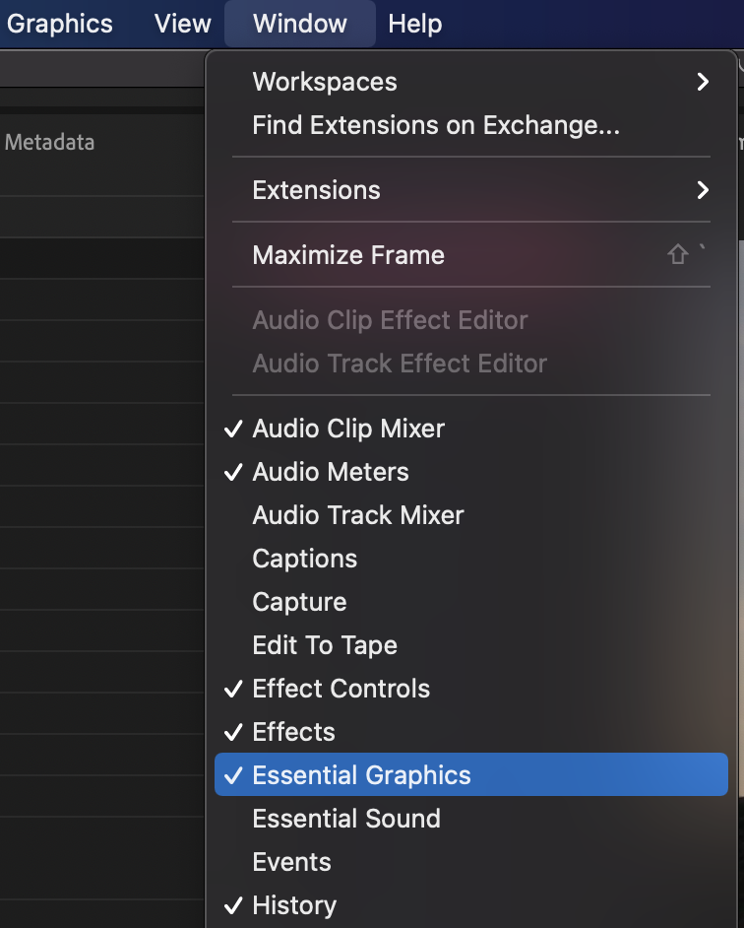Open the Events panel
Viewport: 744px width, 928px height.
(292, 862)
